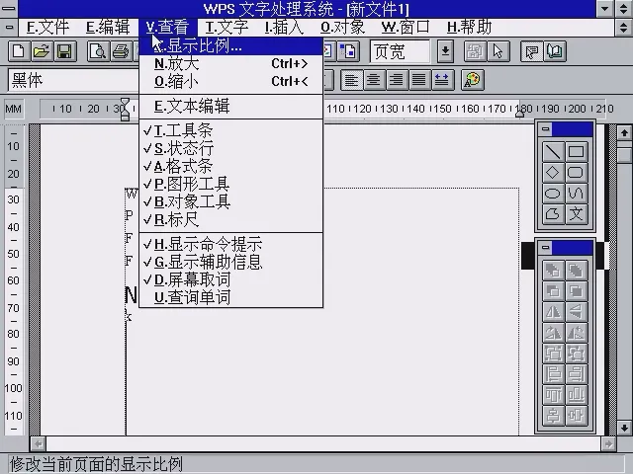Click the command hint pointer icon
633x474 pixels.
pos(532,51)
